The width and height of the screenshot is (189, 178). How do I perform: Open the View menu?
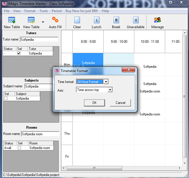(17, 11)
